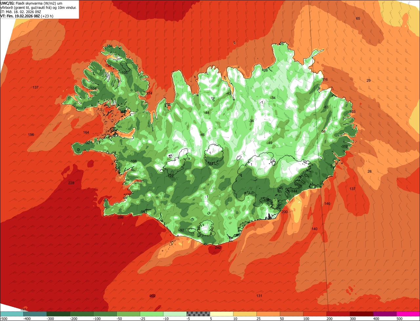
Task: Click the map value 156
Action: tap(31, 135)
